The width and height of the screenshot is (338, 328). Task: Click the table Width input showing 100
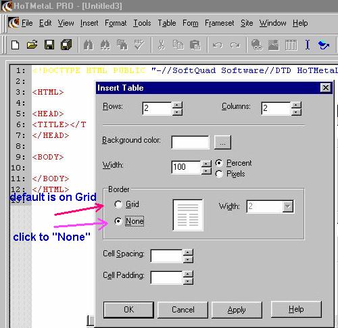(x=186, y=167)
